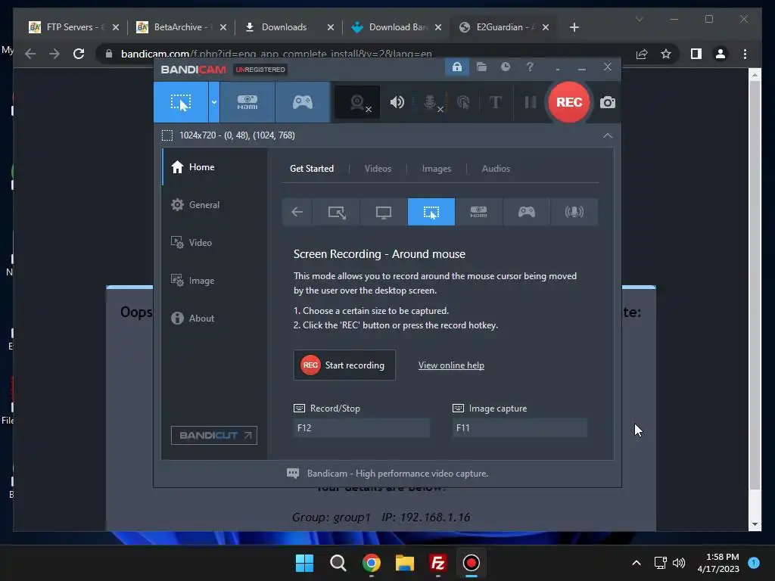Viewport: 775px width, 581px height.
Task: Click the Start recording button
Action: click(344, 365)
